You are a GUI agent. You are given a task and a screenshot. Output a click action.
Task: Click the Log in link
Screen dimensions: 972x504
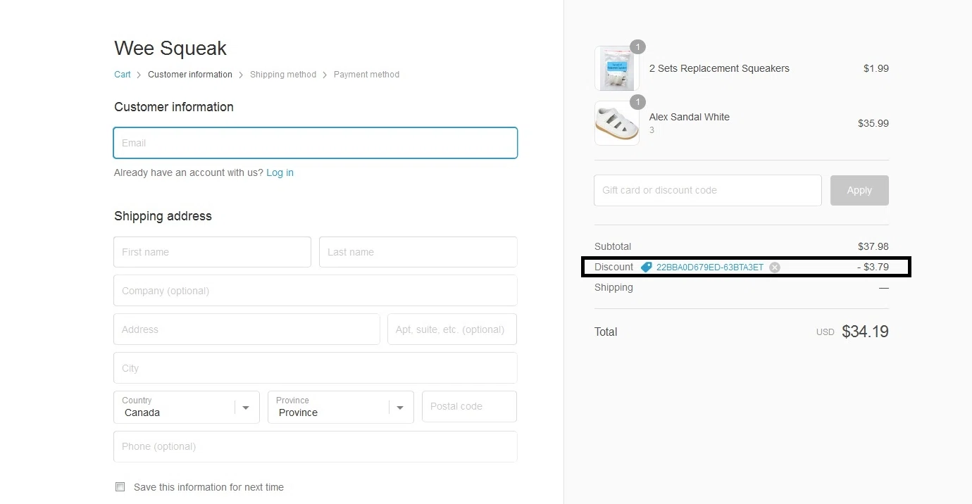click(280, 172)
